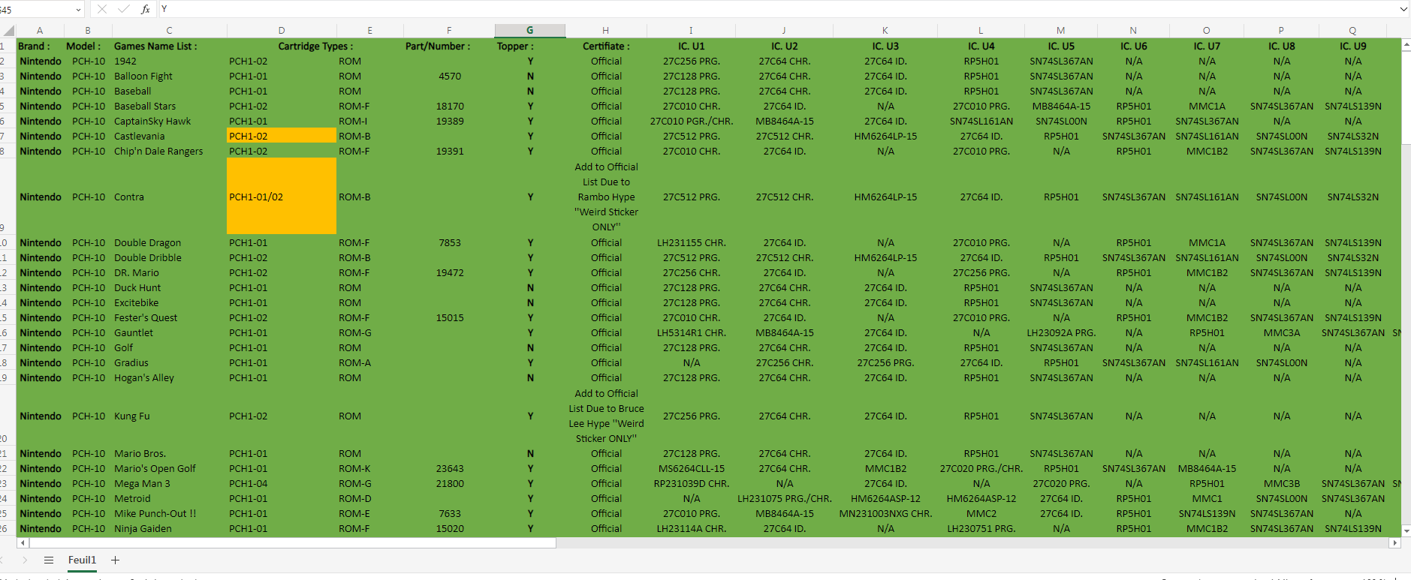
Task: Click the vertical scrollbar up arrow
Action: [x=1406, y=45]
